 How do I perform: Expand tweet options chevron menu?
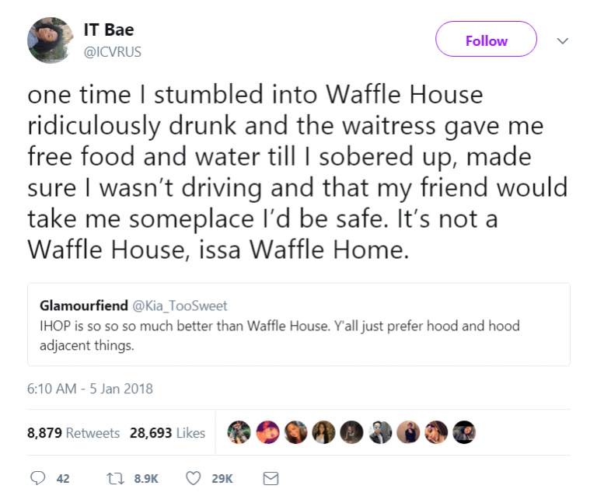click(x=564, y=40)
